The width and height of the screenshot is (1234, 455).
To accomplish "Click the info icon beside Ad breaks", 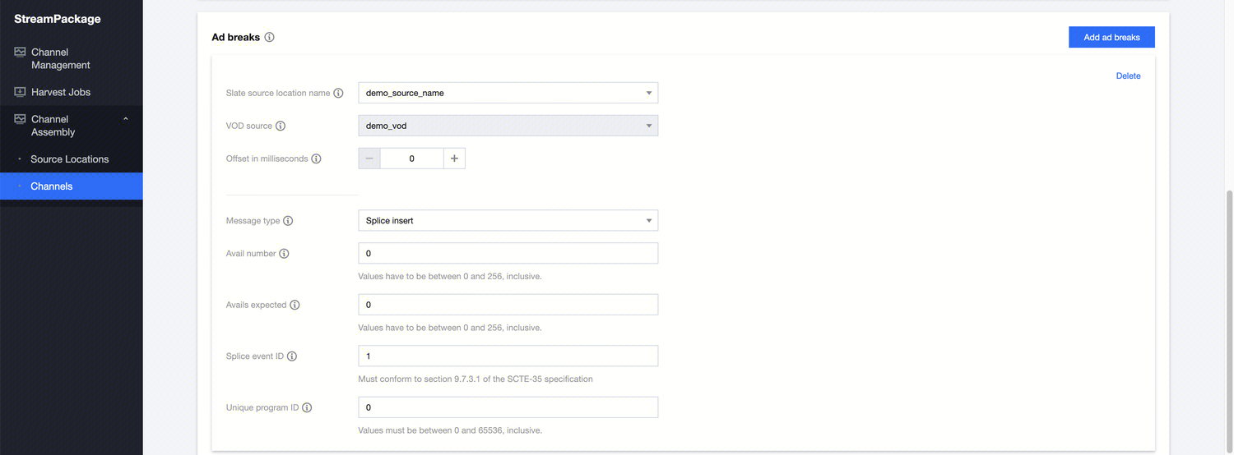I will (x=270, y=37).
